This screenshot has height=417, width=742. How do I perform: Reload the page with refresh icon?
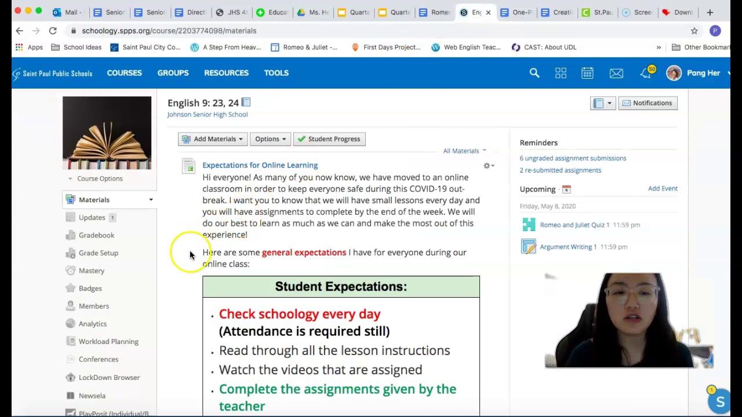[53, 31]
